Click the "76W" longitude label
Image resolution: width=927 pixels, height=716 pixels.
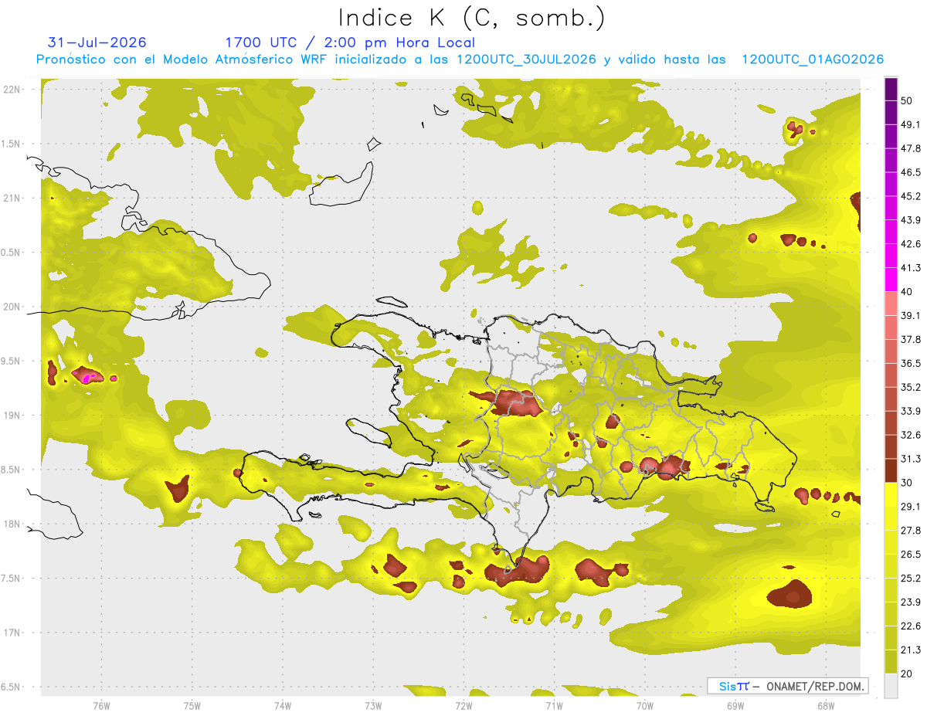point(101,704)
